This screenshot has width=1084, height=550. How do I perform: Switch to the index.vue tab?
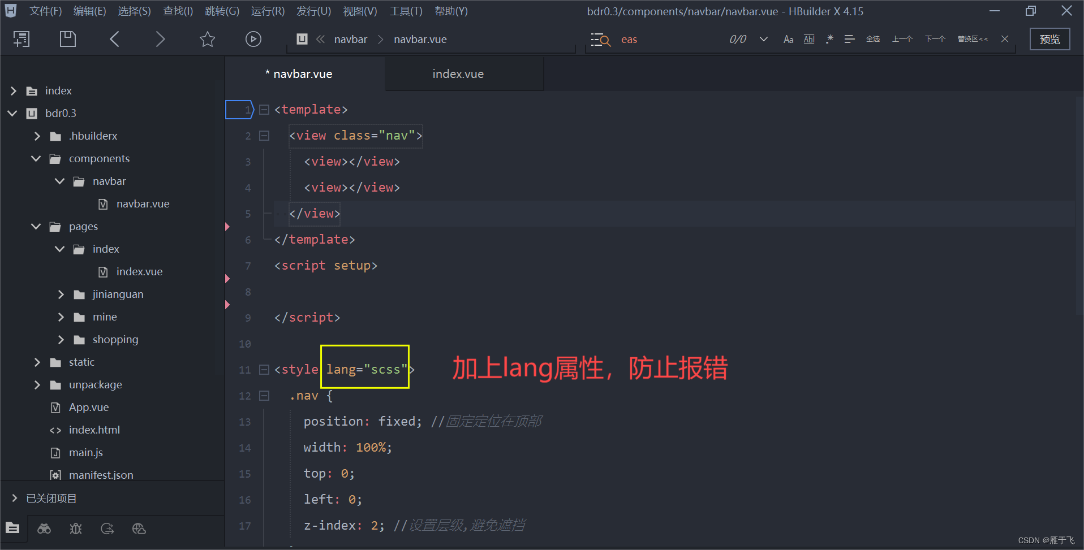click(x=464, y=74)
